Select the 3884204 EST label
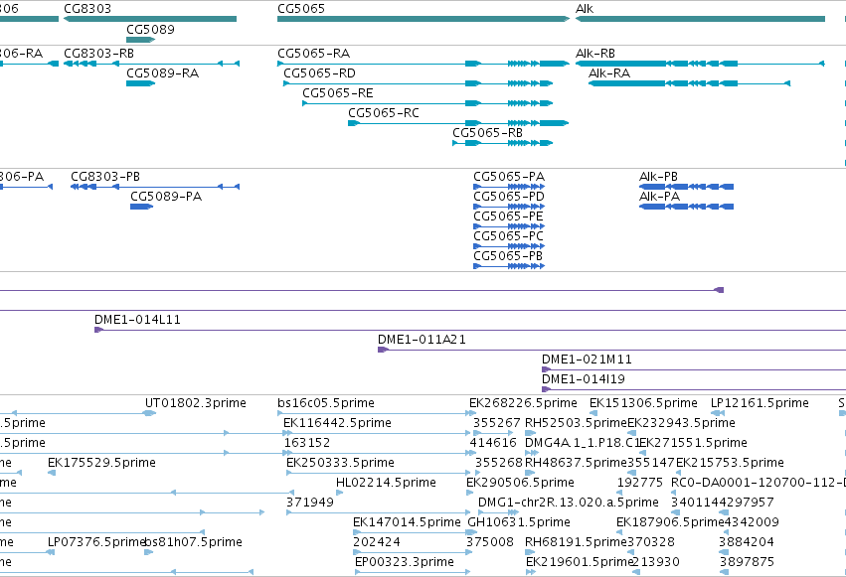 tap(747, 543)
